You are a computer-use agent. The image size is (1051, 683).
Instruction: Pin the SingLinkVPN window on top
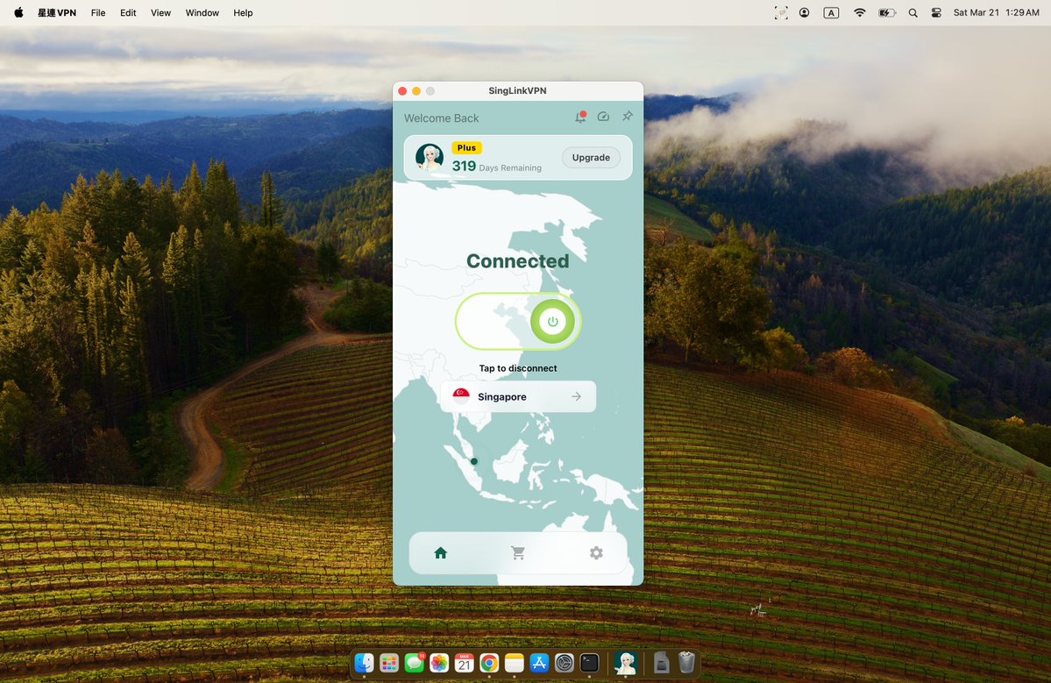click(x=627, y=116)
